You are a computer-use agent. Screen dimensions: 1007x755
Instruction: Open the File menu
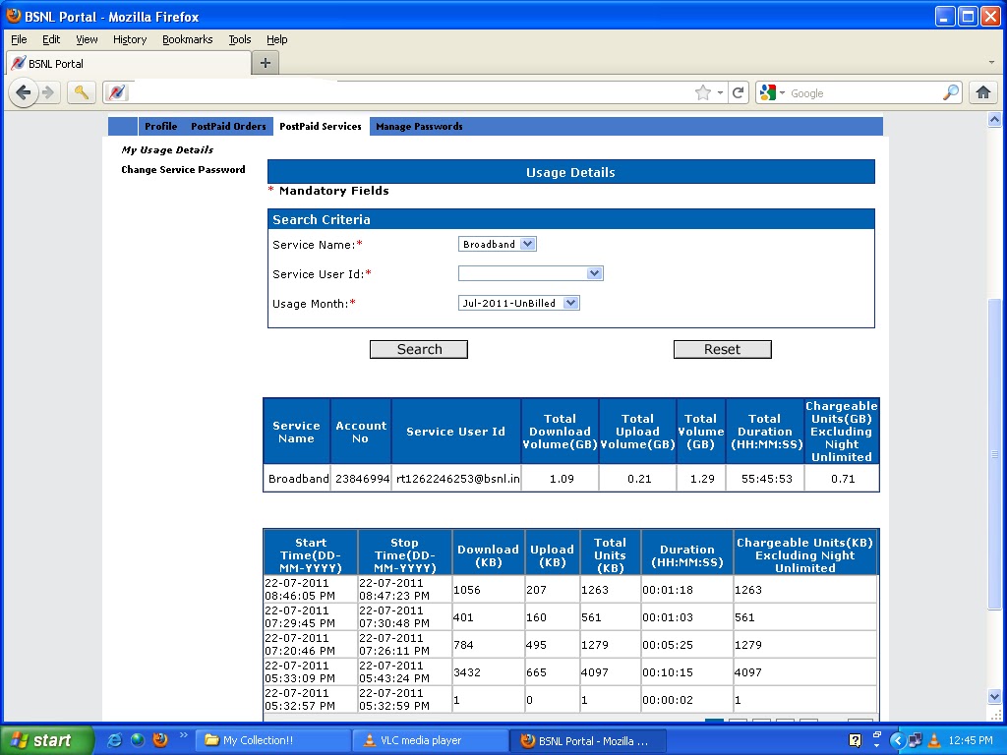tap(19, 39)
